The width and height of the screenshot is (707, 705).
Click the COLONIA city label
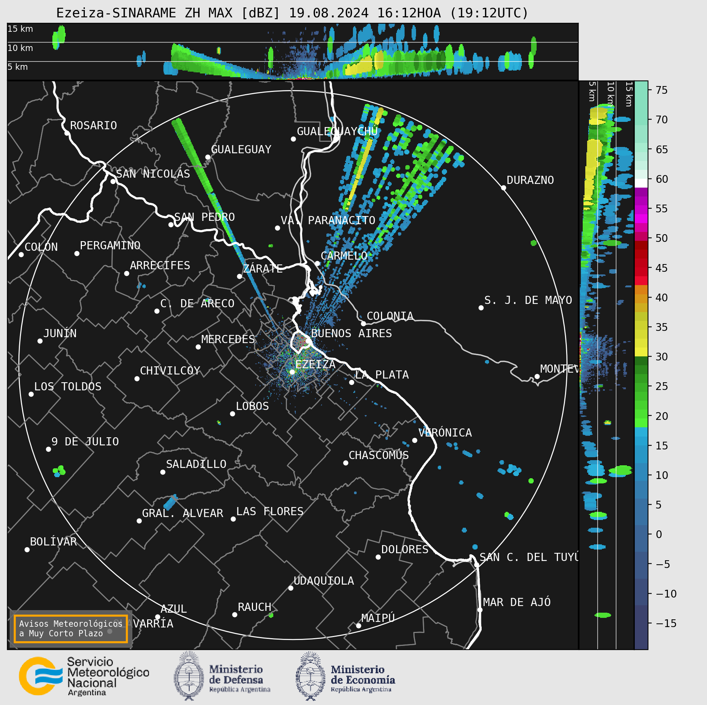[x=390, y=316]
